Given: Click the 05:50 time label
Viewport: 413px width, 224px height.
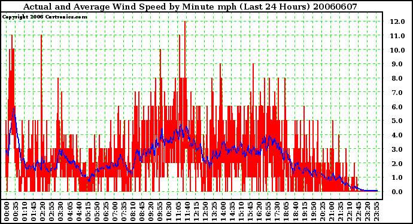Looking at the screenshot, I should pyautogui.click(x=97, y=211).
